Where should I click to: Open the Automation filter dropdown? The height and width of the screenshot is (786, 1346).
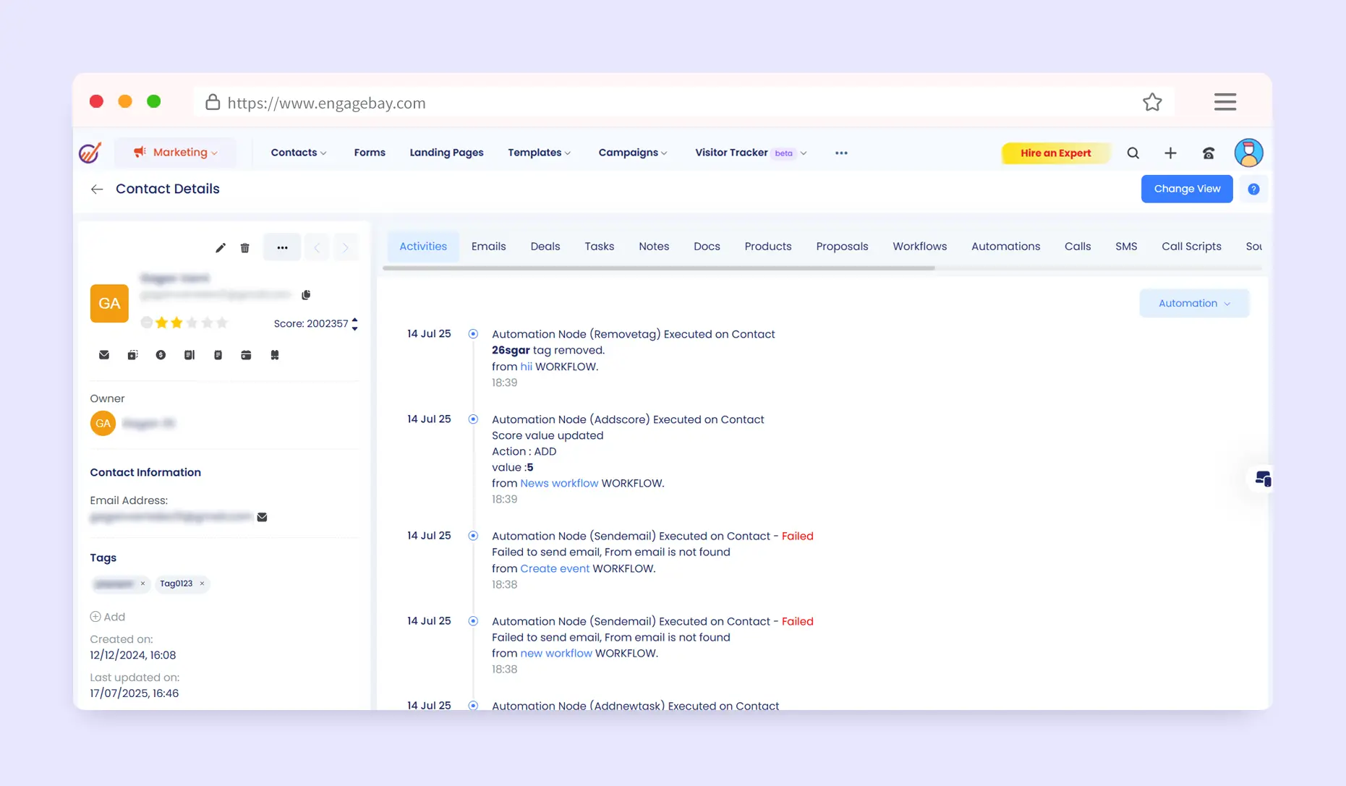[1193, 304]
